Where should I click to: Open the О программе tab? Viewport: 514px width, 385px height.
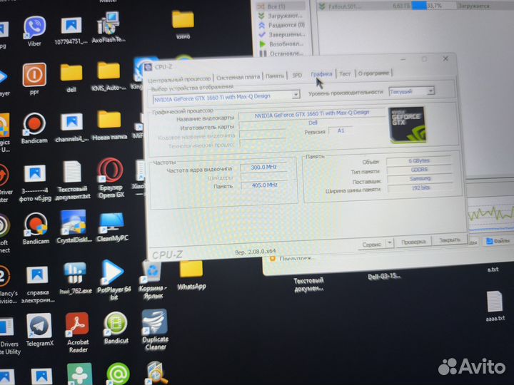tap(373, 73)
